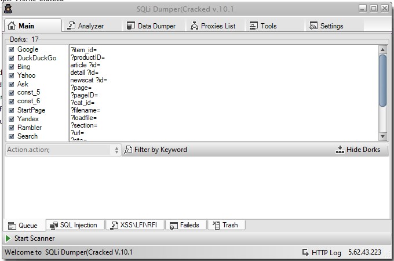
Task: Toggle the const_5 checkbox
Action: tap(12, 93)
